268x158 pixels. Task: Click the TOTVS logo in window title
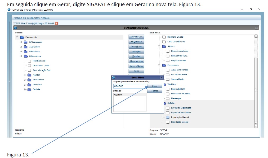[x=9, y=10]
